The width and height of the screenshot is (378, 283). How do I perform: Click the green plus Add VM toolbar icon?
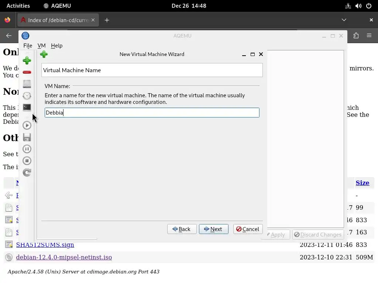27,60
